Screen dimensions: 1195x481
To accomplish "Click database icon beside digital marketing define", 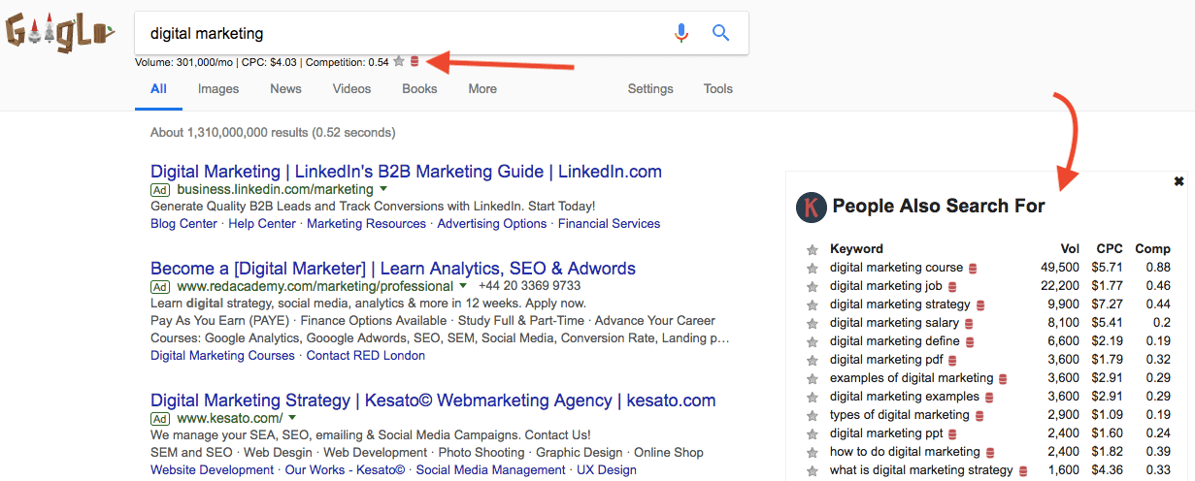I will (x=970, y=341).
